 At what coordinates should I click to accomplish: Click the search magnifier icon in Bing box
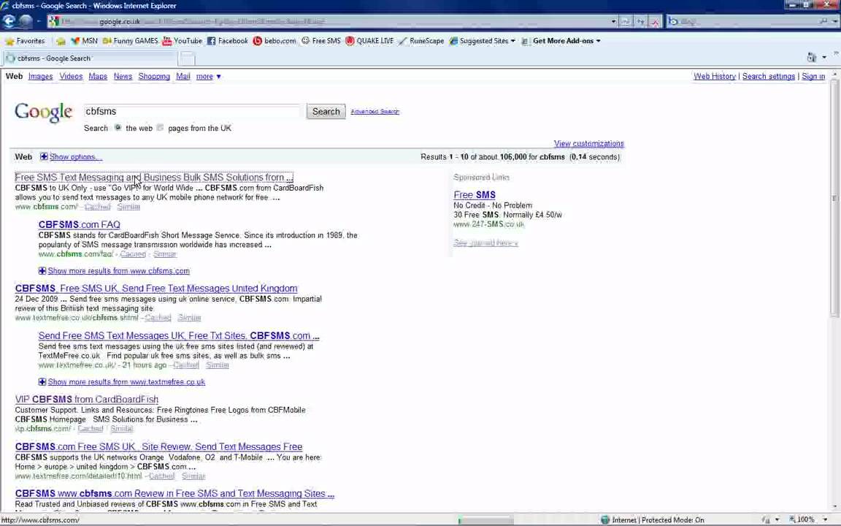[x=823, y=21]
